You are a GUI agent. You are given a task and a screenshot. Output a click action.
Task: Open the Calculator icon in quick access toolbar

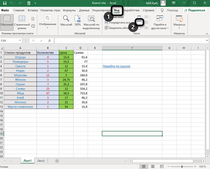pyautogui.click(x=29, y=3)
